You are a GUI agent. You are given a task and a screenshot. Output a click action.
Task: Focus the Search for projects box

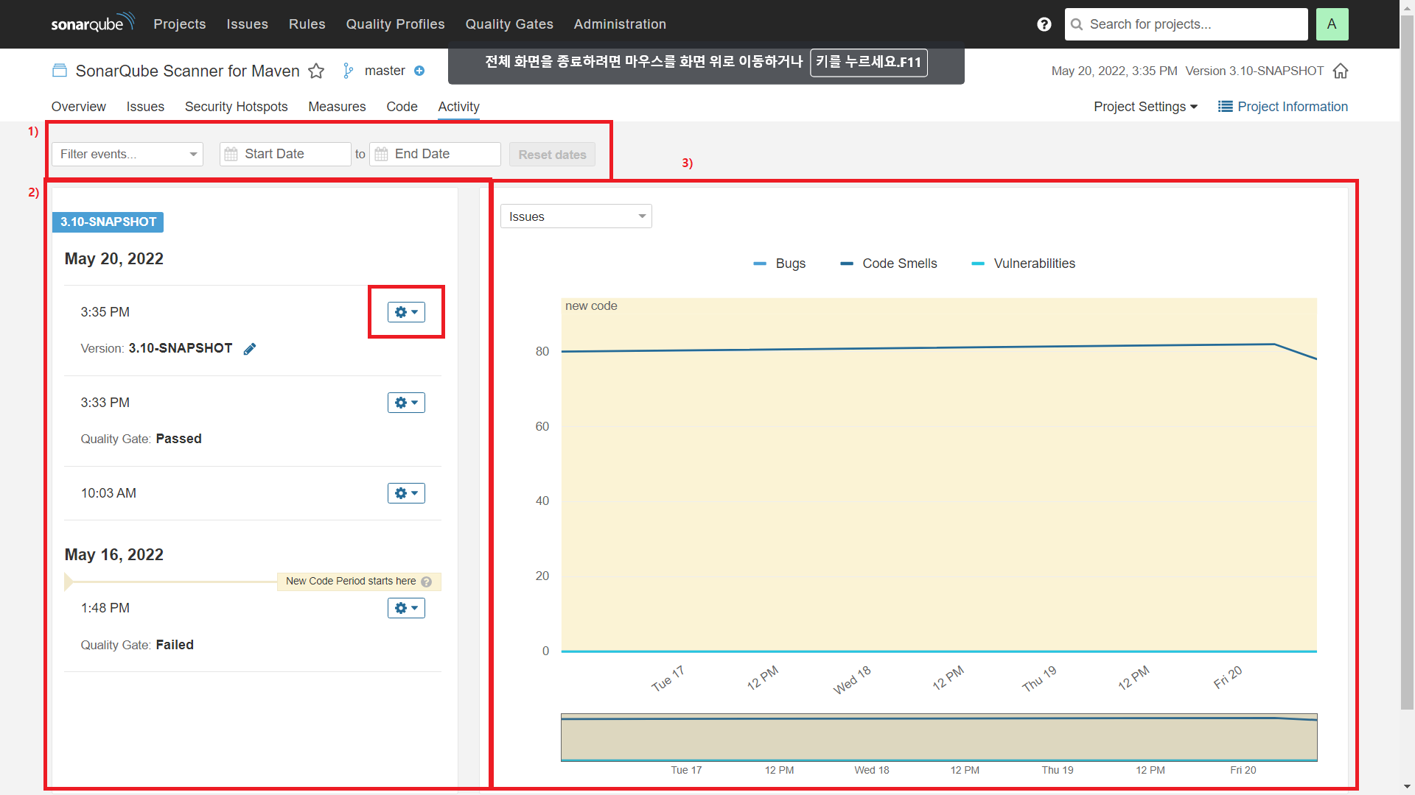pos(1186,24)
